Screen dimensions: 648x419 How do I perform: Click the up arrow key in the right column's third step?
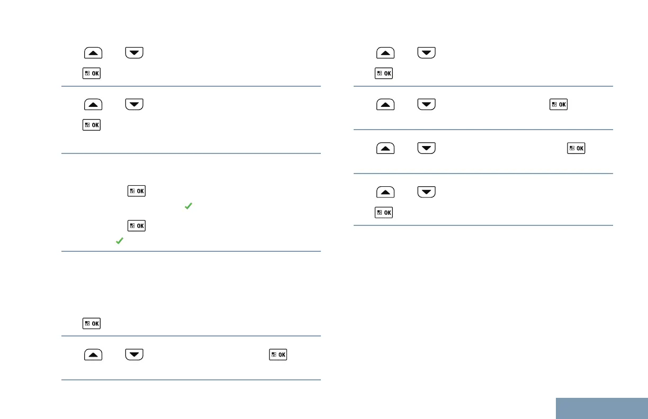click(x=385, y=149)
